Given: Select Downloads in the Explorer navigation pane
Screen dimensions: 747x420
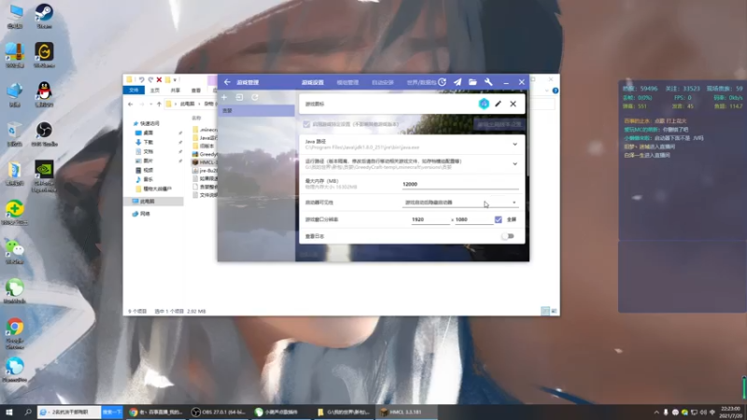Looking at the screenshot, I should click(145, 142).
